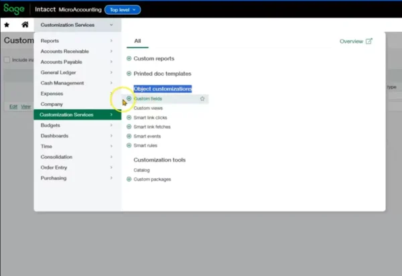
Task: Expand the Budgets chevron
Action: point(111,125)
